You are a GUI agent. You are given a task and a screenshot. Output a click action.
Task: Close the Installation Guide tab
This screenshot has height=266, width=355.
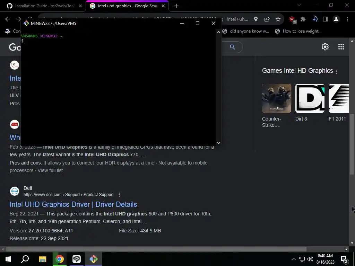click(80, 6)
